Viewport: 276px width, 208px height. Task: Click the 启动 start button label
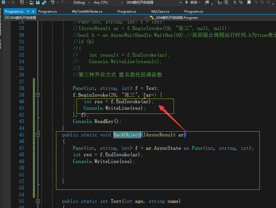click(193, 2)
